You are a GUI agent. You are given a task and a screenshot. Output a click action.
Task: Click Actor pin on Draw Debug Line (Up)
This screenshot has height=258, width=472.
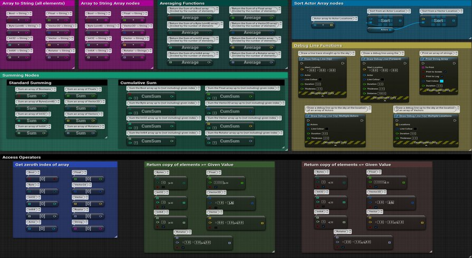pyautogui.click(x=302, y=75)
